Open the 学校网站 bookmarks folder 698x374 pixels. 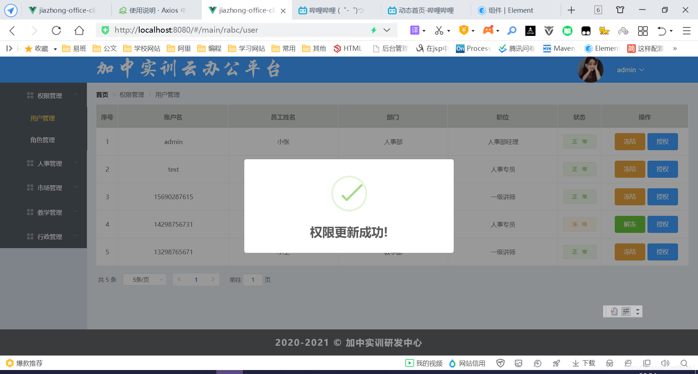[142, 48]
